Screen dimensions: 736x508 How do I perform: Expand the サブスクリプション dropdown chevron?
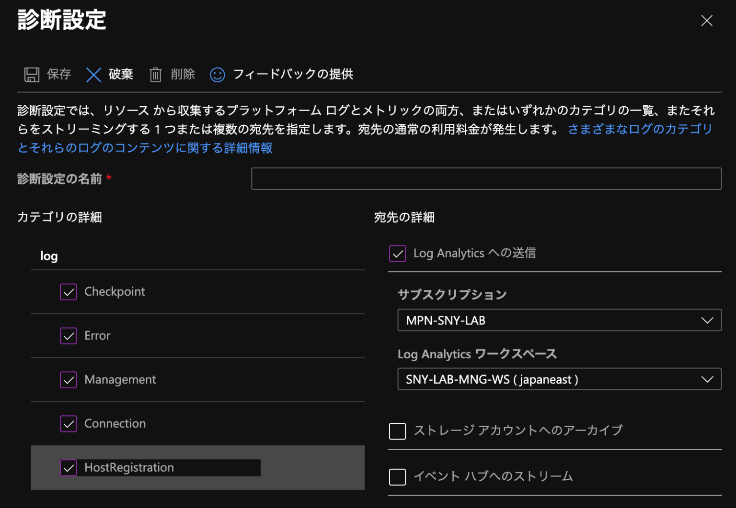[708, 320]
